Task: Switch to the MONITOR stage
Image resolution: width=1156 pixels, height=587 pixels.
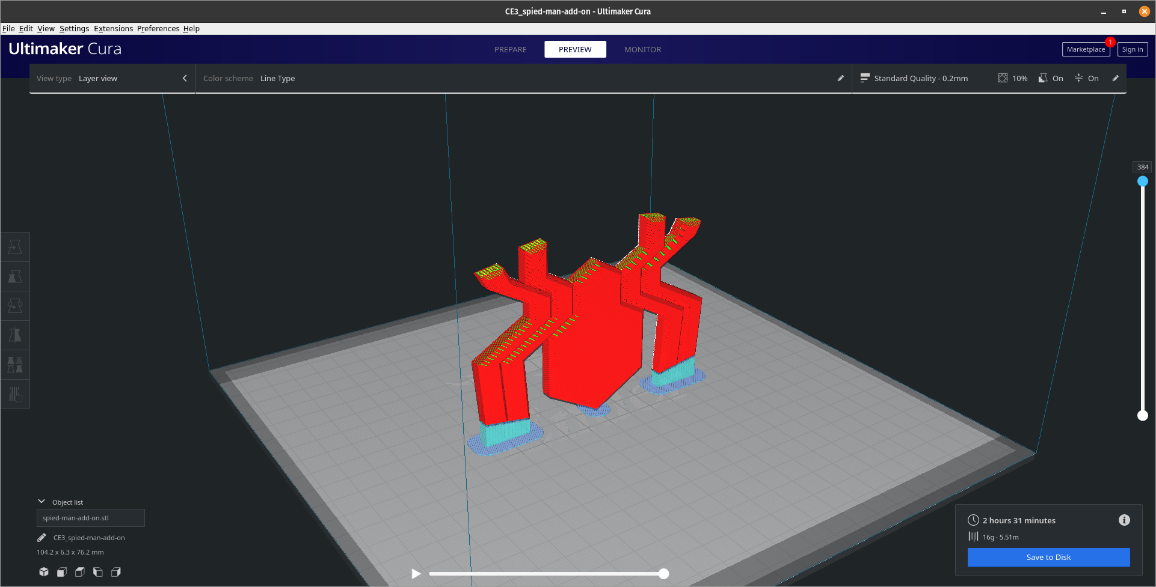Action: [x=642, y=49]
